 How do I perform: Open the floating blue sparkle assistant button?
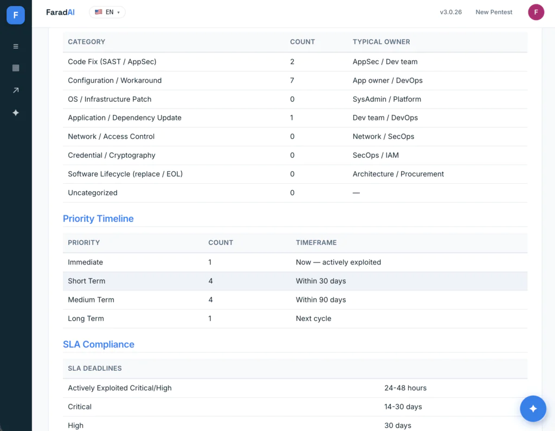pos(533,408)
